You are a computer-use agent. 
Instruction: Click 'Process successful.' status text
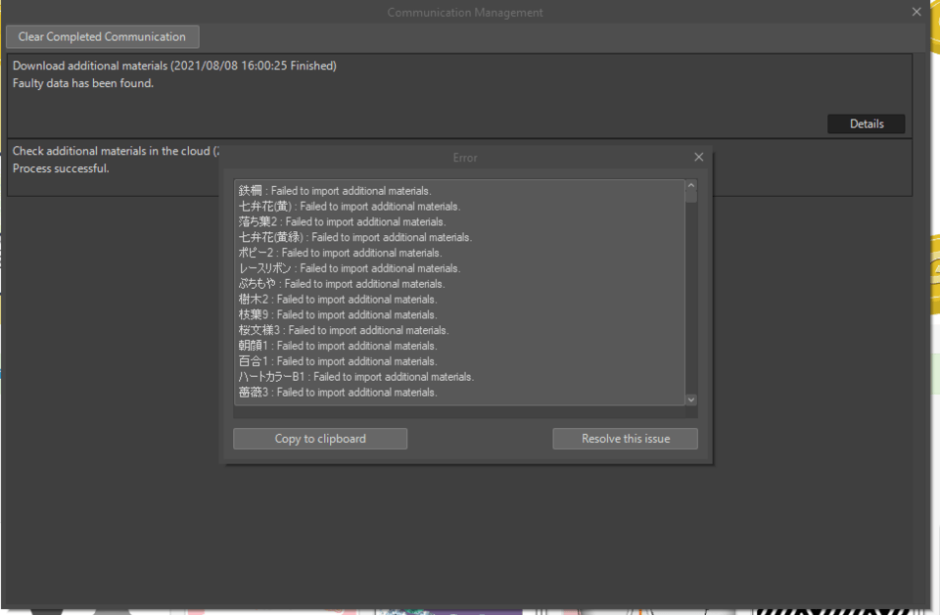click(61, 168)
